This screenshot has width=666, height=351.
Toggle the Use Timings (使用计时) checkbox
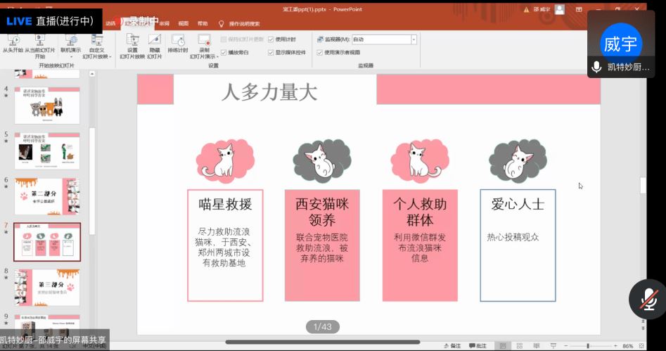tap(271, 39)
